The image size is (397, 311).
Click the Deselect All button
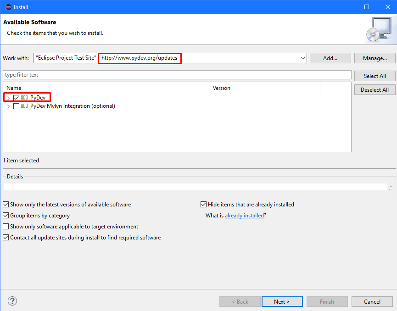tap(375, 90)
